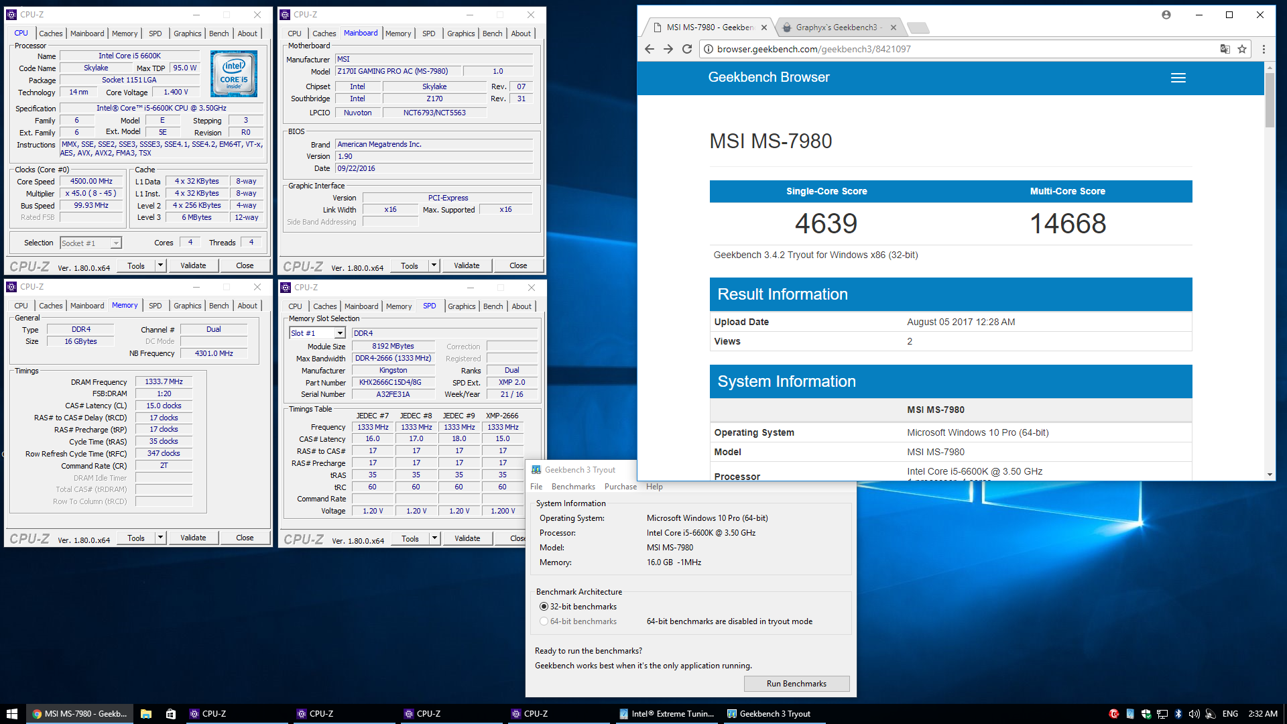Click the translate page icon
Screen dimensions: 1287x724
pyautogui.click(x=1225, y=49)
